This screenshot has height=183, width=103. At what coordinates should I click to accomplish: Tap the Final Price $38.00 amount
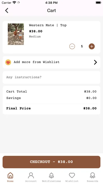click(x=90, y=108)
